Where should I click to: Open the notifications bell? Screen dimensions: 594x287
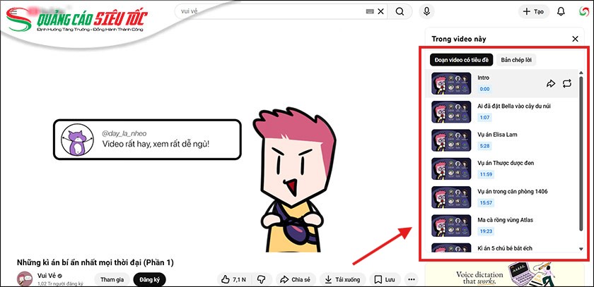pyautogui.click(x=561, y=11)
